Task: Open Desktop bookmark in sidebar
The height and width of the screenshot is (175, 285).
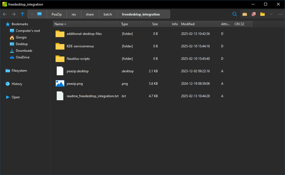Action: [22, 44]
